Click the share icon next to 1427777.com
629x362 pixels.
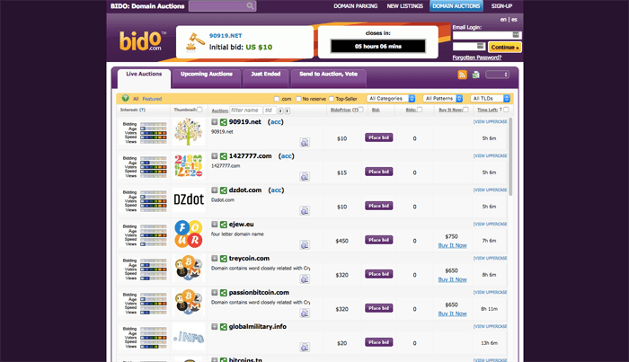[x=224, y=156]
